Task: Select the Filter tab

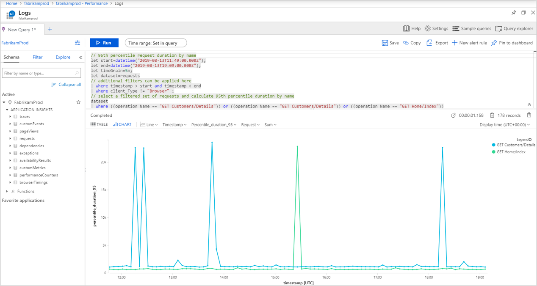Action: point(38,58)
